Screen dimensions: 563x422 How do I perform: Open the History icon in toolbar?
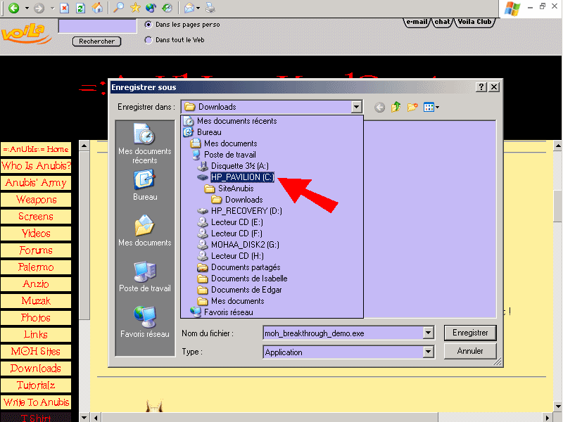[167, 8]
